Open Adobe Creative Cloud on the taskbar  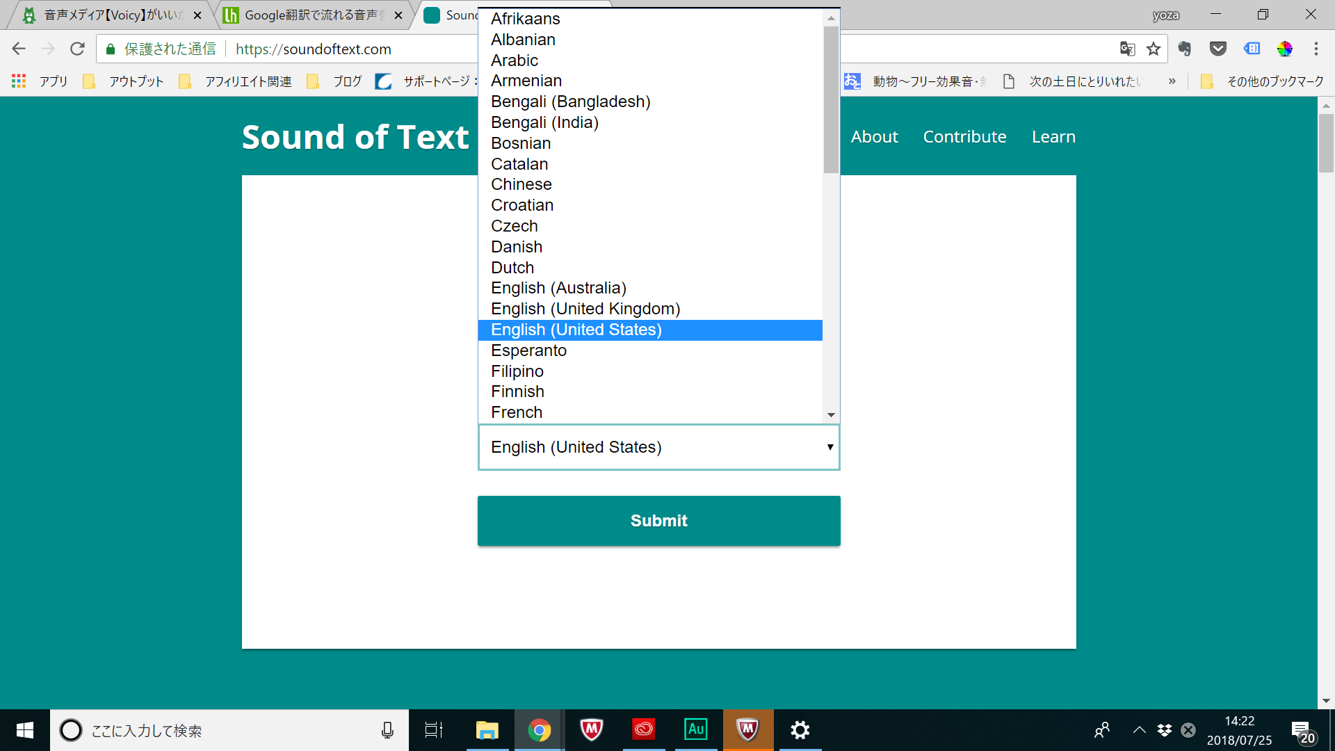[x=644, y=730]
